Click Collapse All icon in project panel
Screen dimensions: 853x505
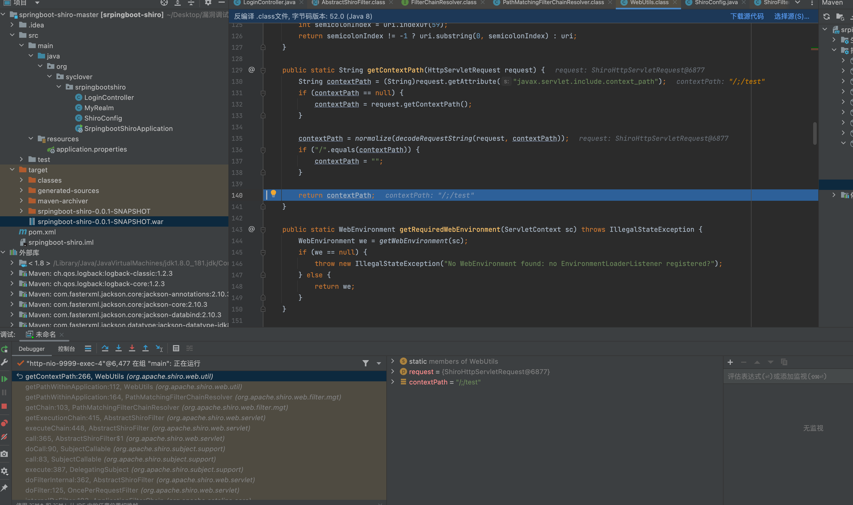click(191, 3)
